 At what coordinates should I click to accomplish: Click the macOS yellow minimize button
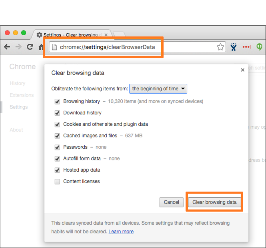16,33
